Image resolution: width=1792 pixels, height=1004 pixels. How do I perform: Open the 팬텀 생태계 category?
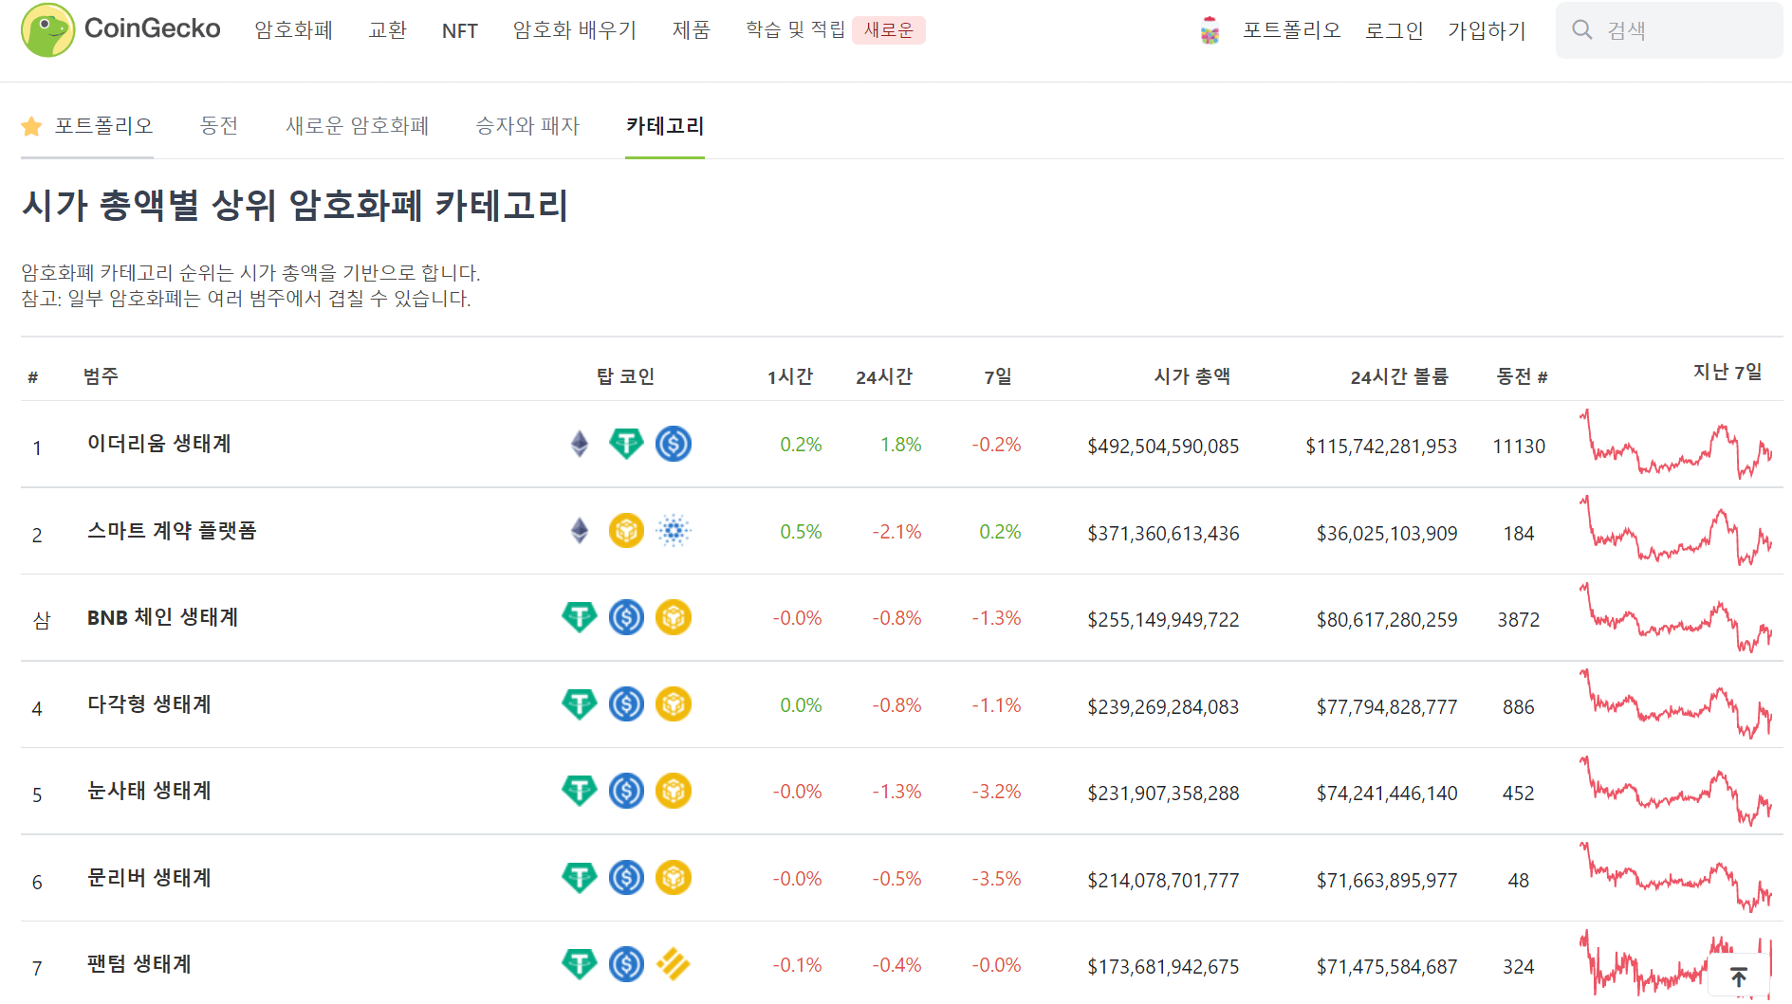point(139,964)
